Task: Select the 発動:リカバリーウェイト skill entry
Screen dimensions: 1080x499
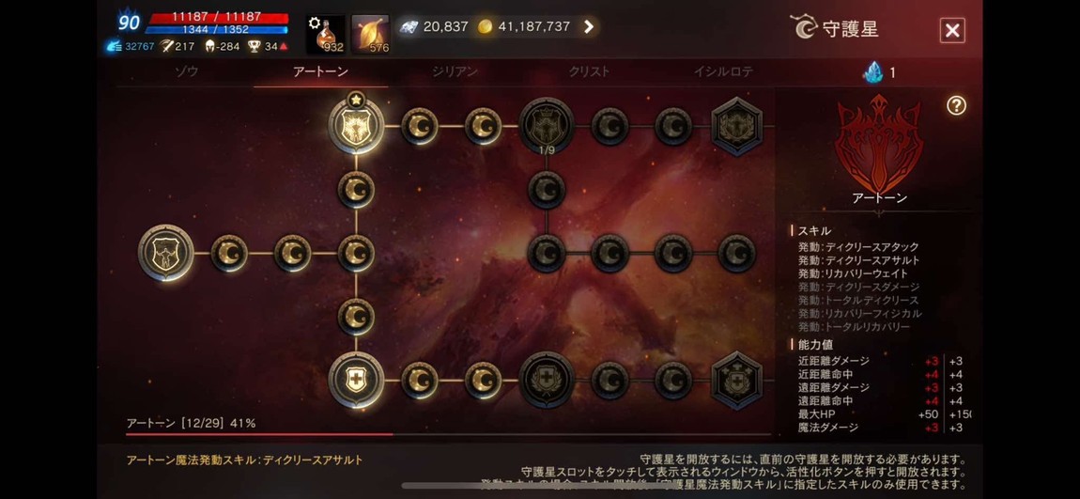Action: [853, 273]
